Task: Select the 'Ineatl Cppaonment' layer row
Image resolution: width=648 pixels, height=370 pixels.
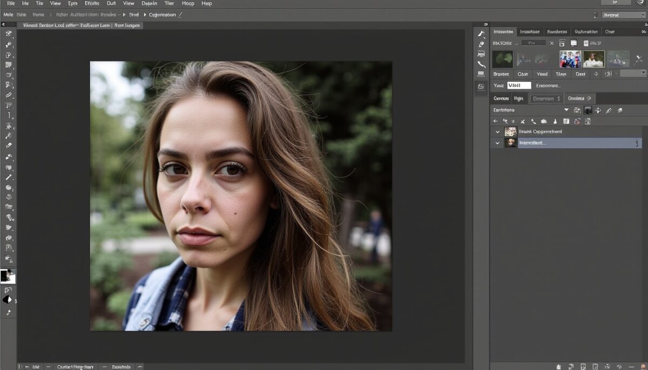Action: pyautogui.click(x=566, y=132)
